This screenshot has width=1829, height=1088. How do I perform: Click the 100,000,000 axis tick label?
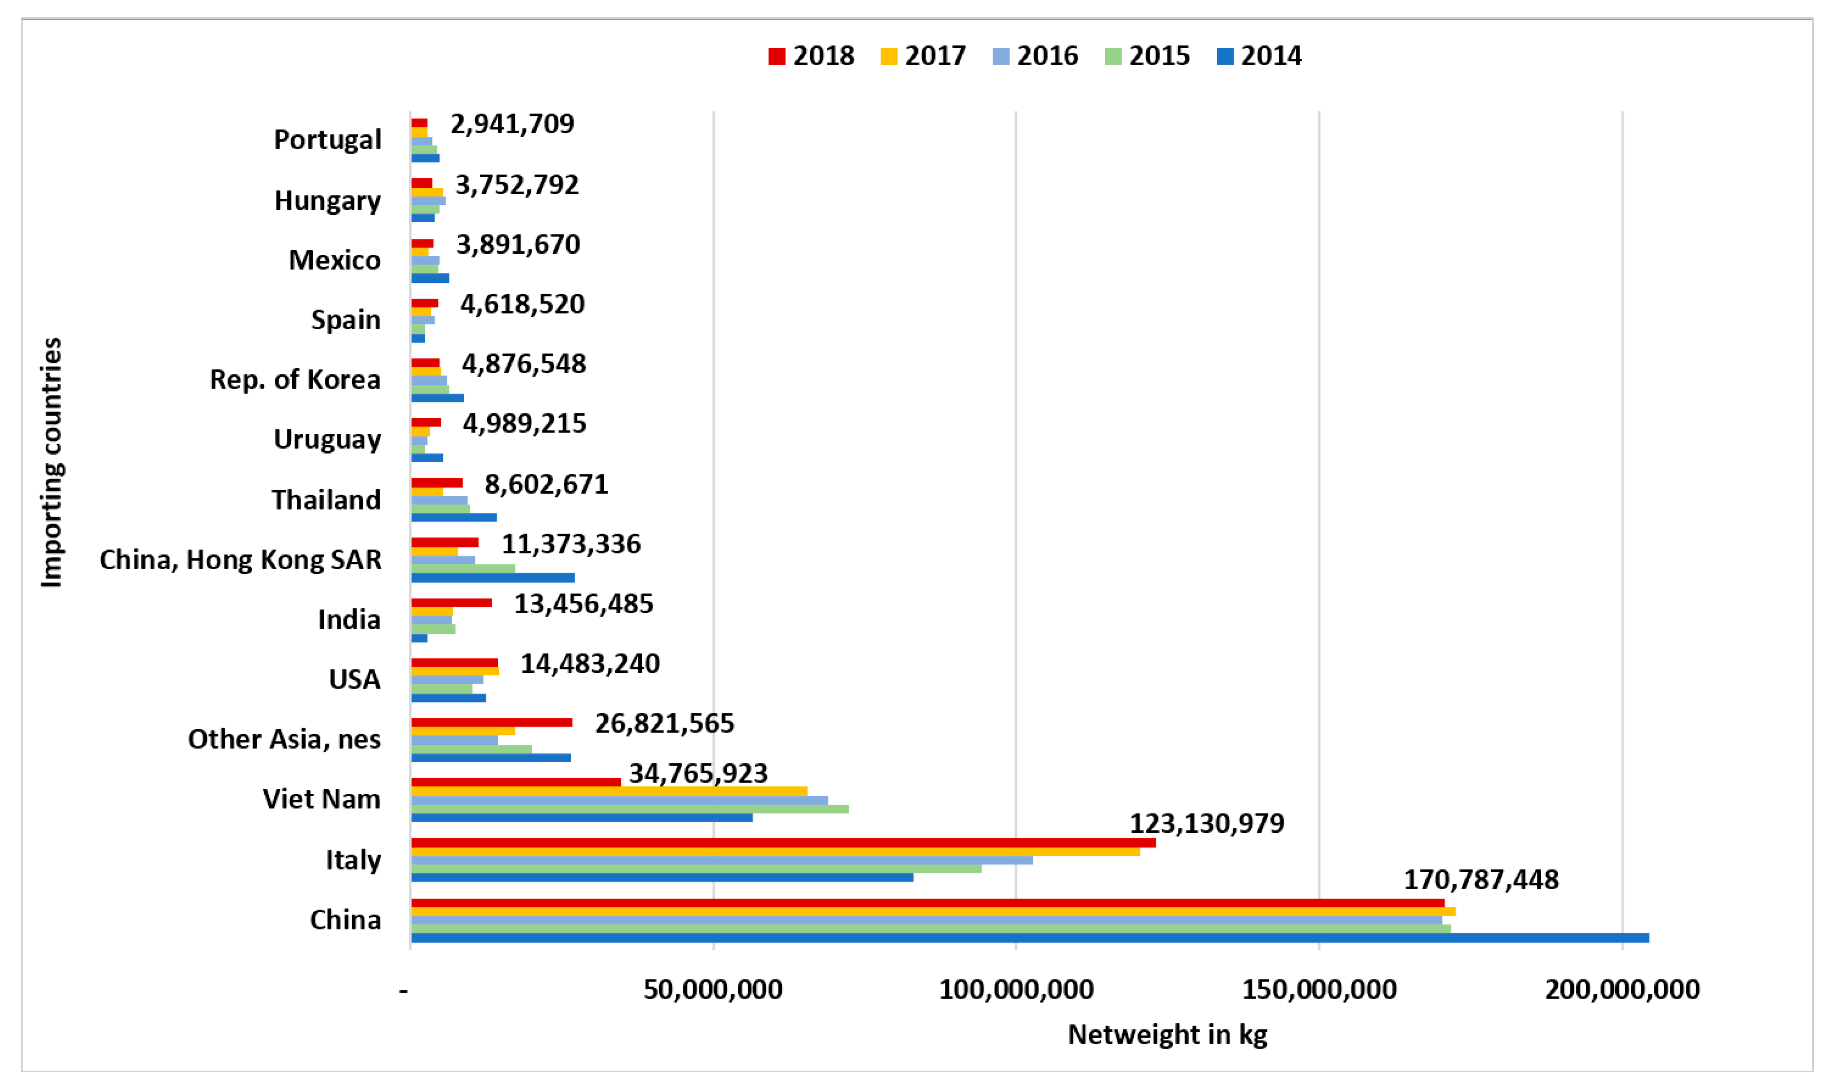point(1016,990)
